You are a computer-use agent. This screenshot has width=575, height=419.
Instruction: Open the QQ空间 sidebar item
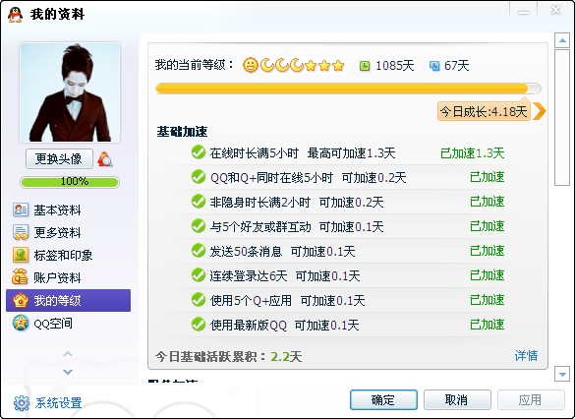[x=53, y=324]
